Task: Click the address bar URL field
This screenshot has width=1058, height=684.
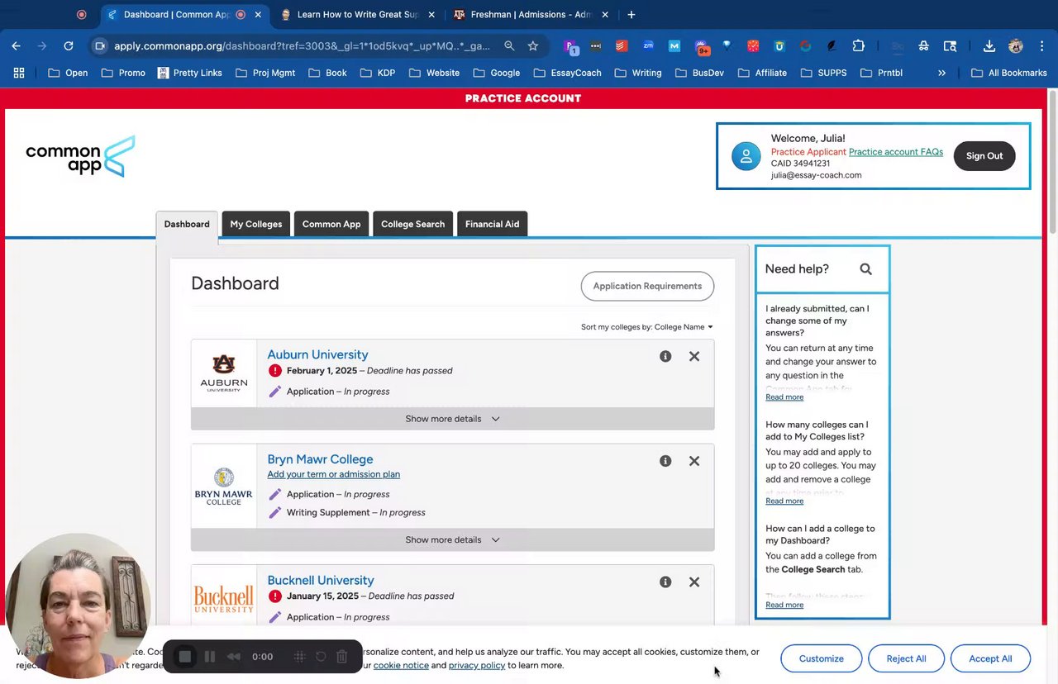Action: click(x=302, y=46)
